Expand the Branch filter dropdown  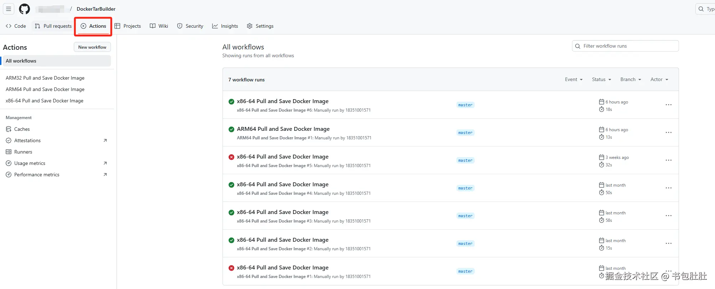pyautogui.click(x=630, y=80)
